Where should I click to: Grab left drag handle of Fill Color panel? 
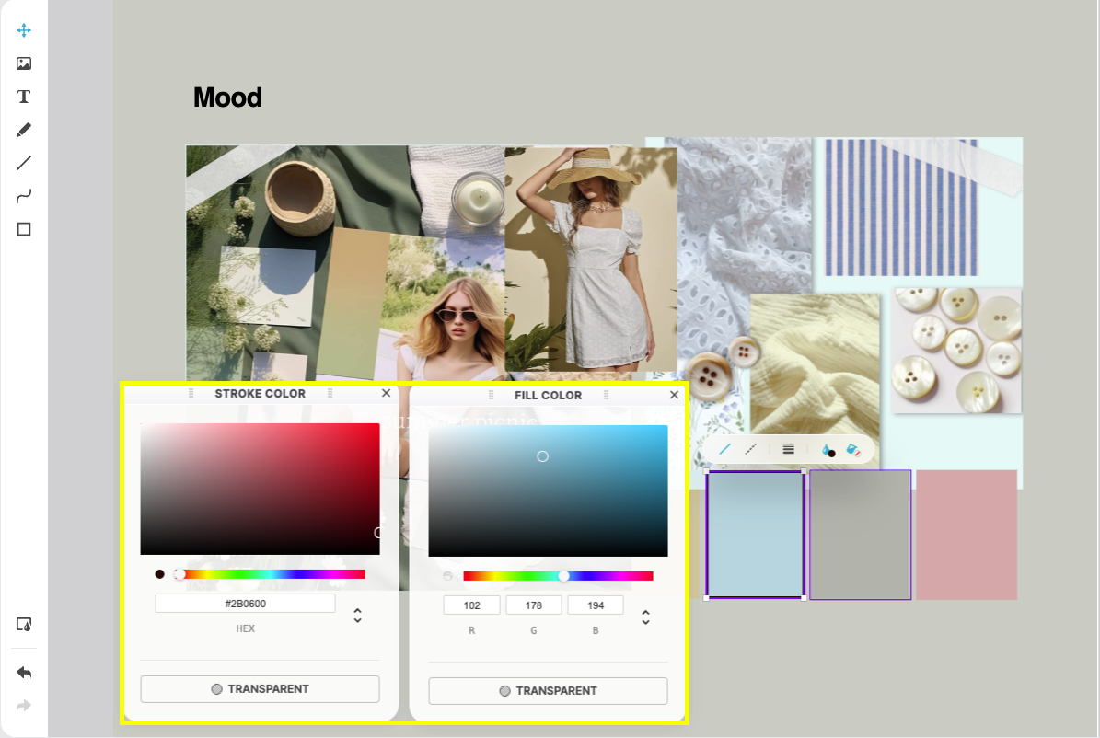tap(491, 395)
